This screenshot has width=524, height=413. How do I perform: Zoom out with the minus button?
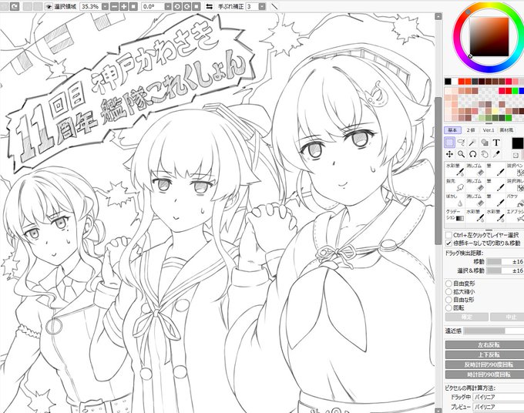click(x=114, y=6)
